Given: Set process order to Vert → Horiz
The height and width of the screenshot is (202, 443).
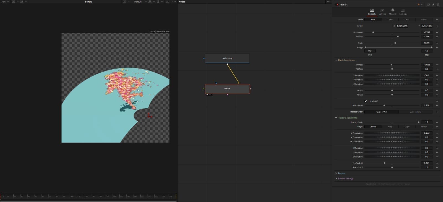Looking at the screenshot, I should coord(415,112).
